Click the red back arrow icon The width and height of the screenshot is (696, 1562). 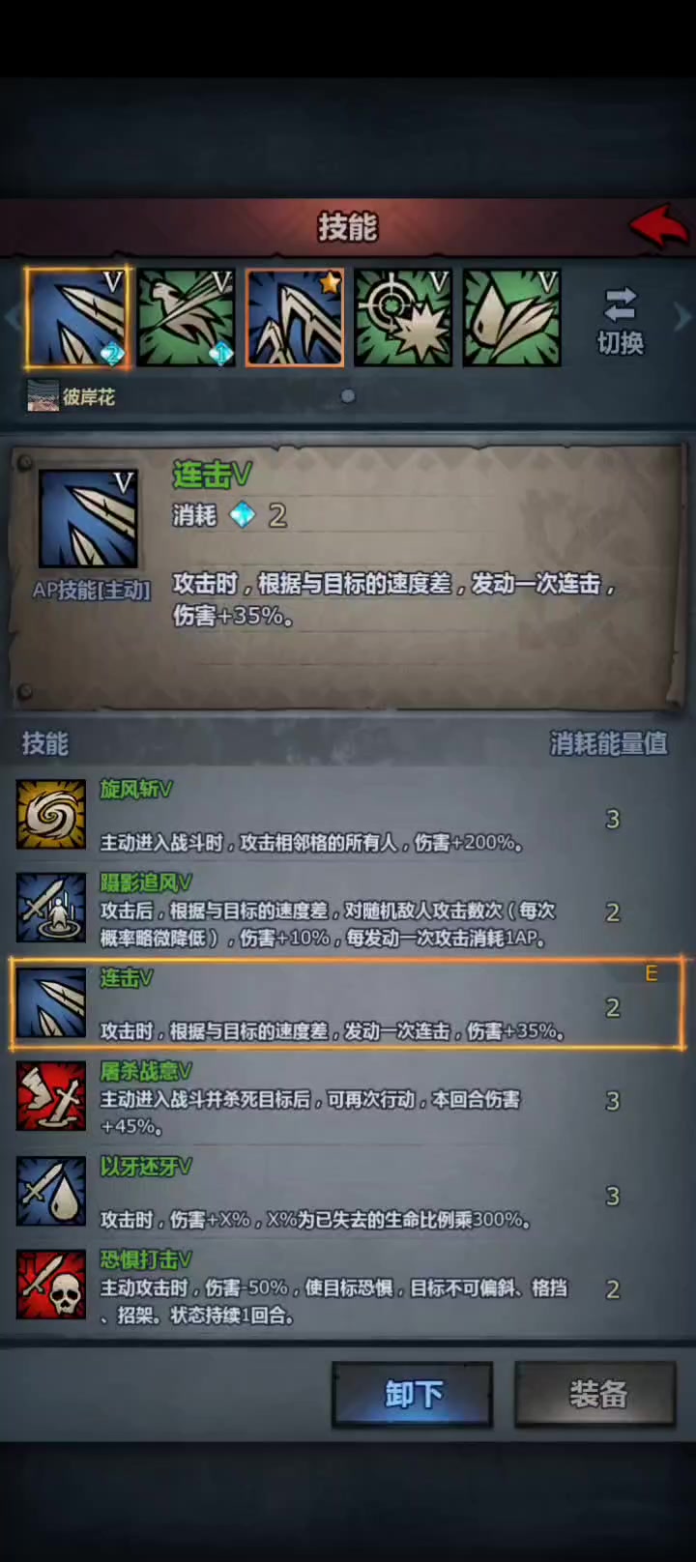pos(658,227)
